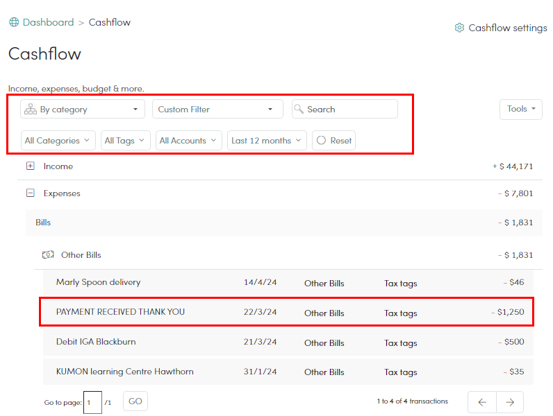Go to next page with right arrow
The image size is (553, 416).
pyautogui.click(x=510, y=402)
